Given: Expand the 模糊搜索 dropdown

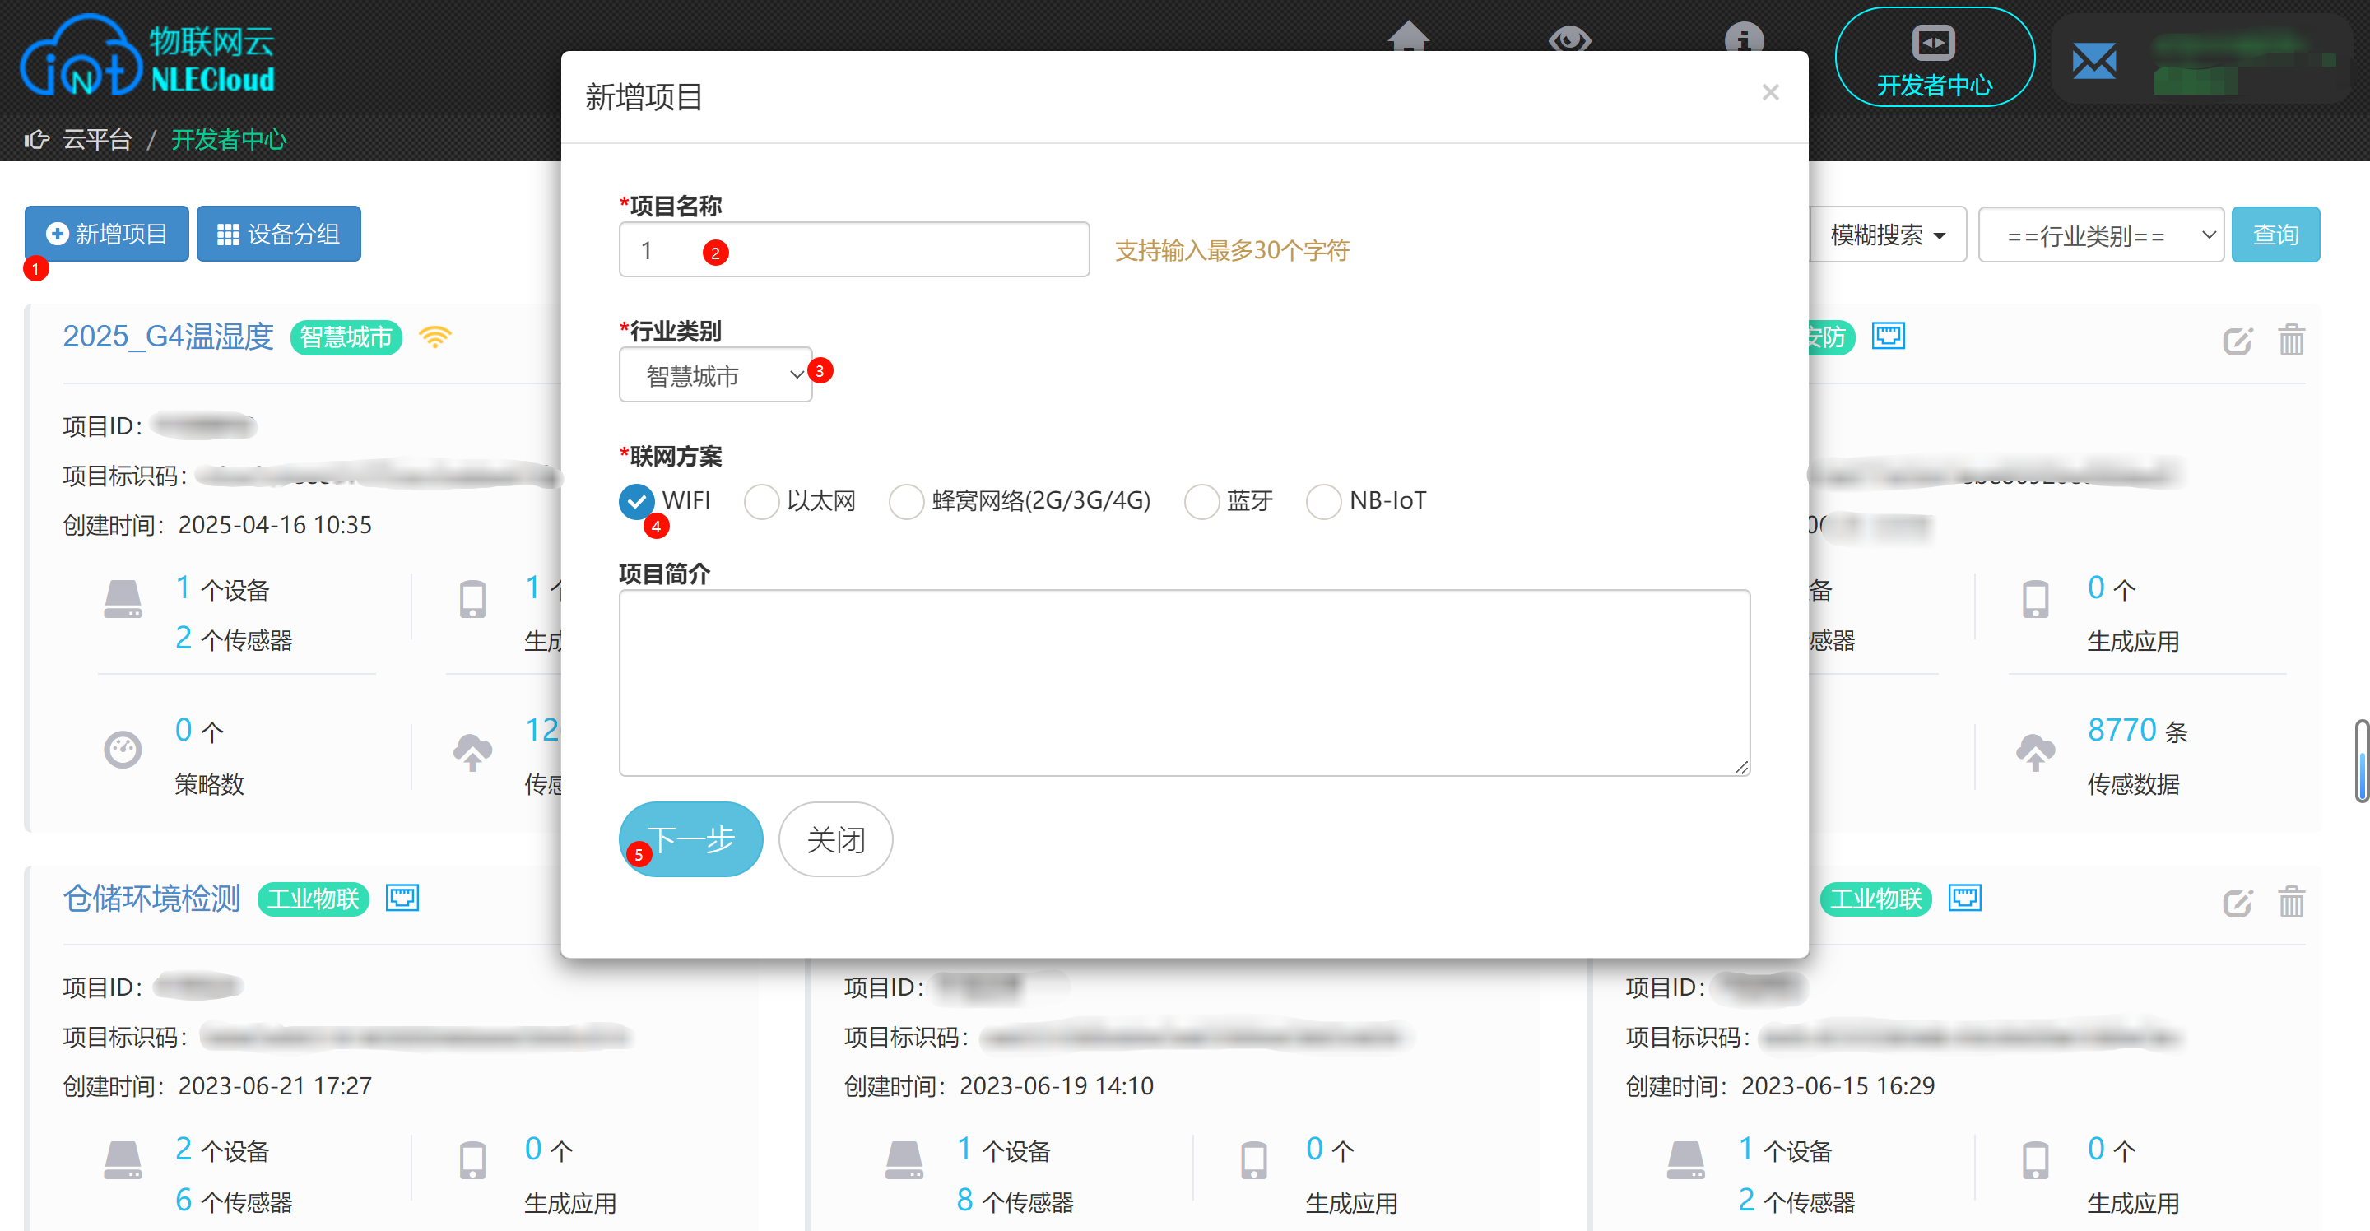Looking at the screenshot, I should [x=1886, y=235].
